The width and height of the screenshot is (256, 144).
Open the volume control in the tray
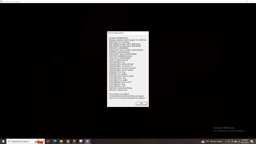pyautogui.click(x=229, y=141)
